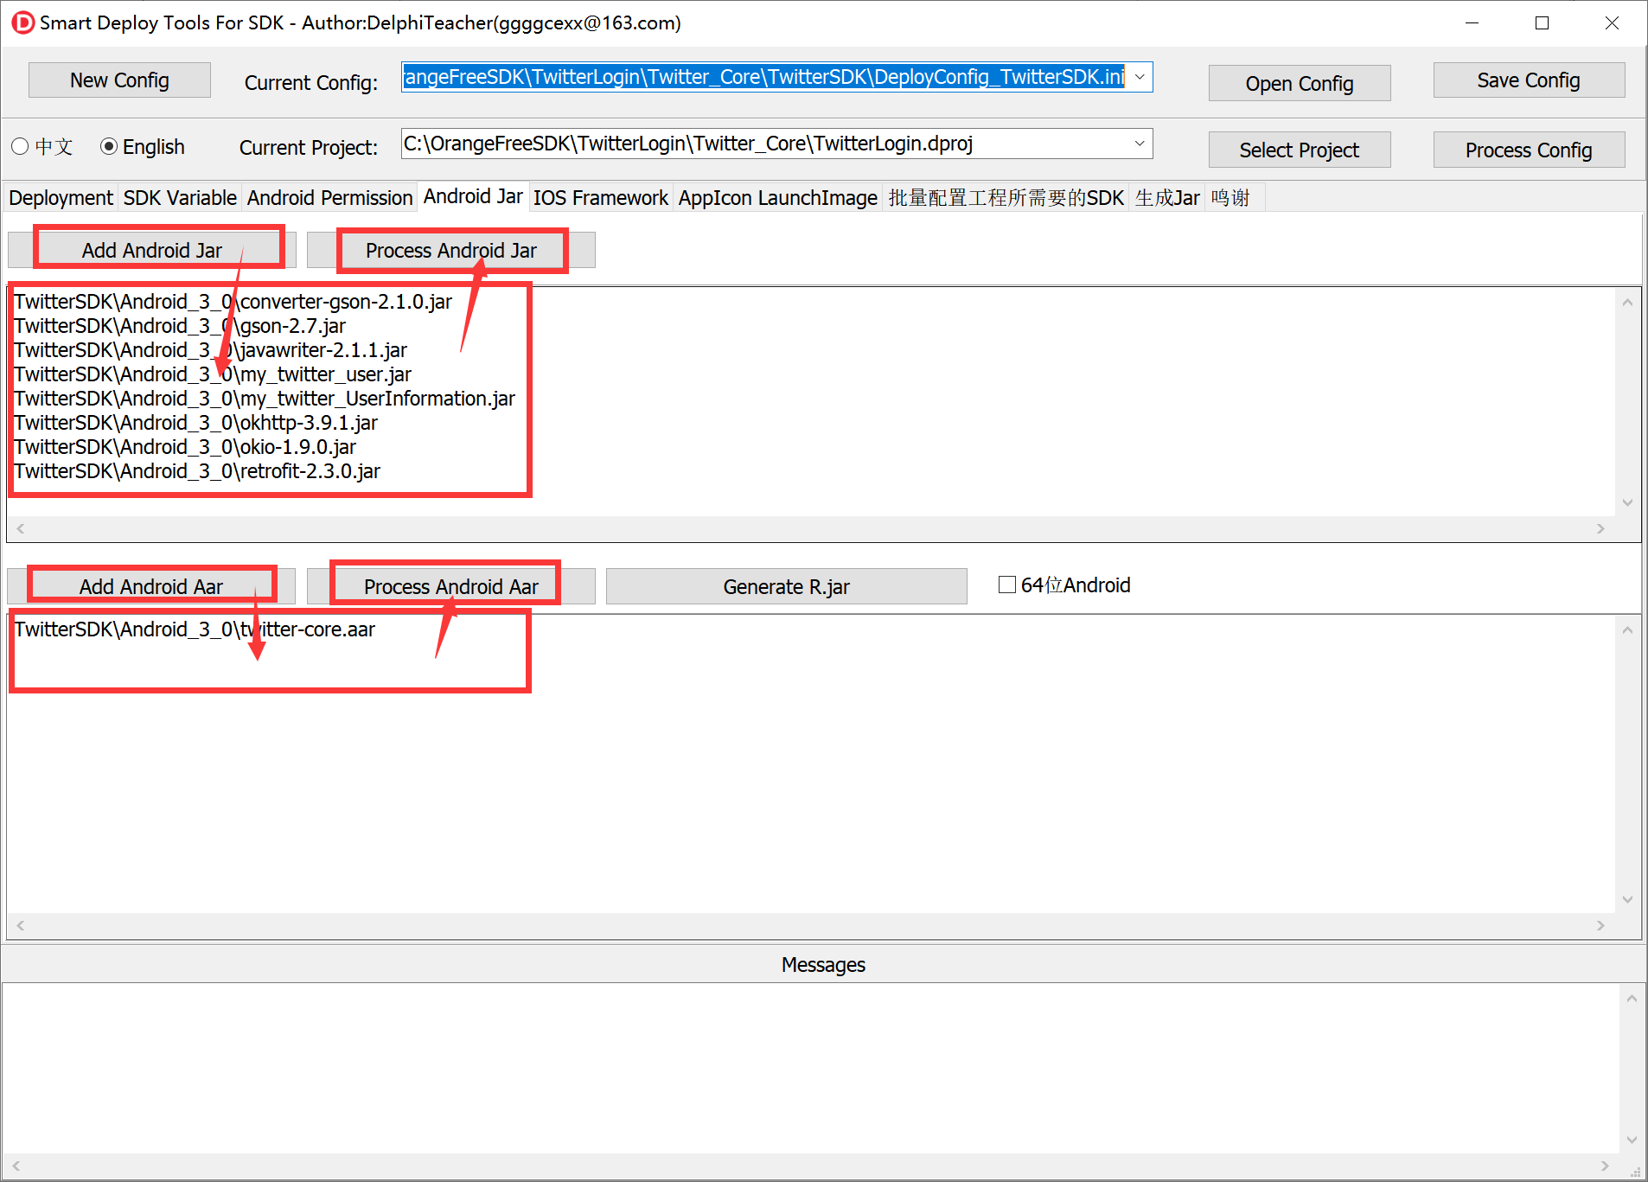Click the Add Android Aar button

151,586
